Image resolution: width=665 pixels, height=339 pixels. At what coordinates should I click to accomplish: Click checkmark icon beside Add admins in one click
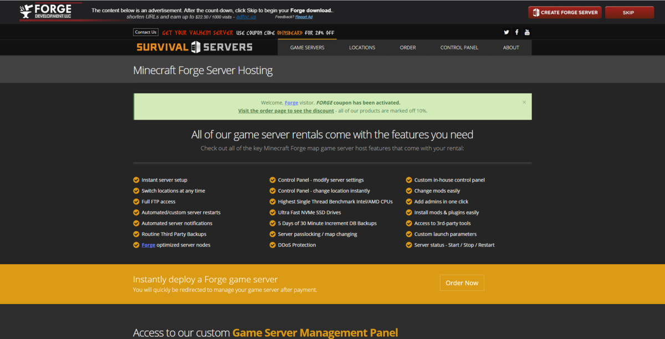409,202
